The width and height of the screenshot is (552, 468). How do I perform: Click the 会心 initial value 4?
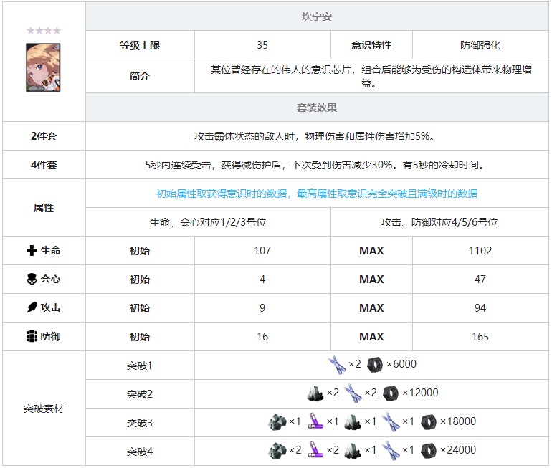[262, 280]
